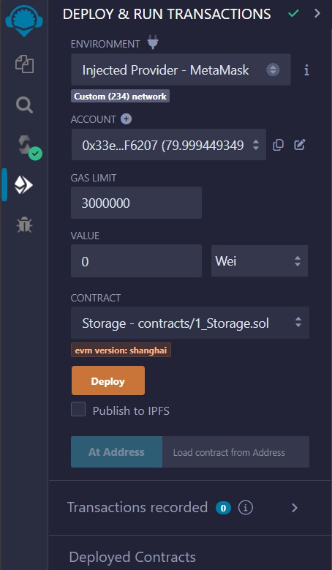Click the Custom (234) network badge
Screen dimensions: 332x570
[x=120, y=97]
